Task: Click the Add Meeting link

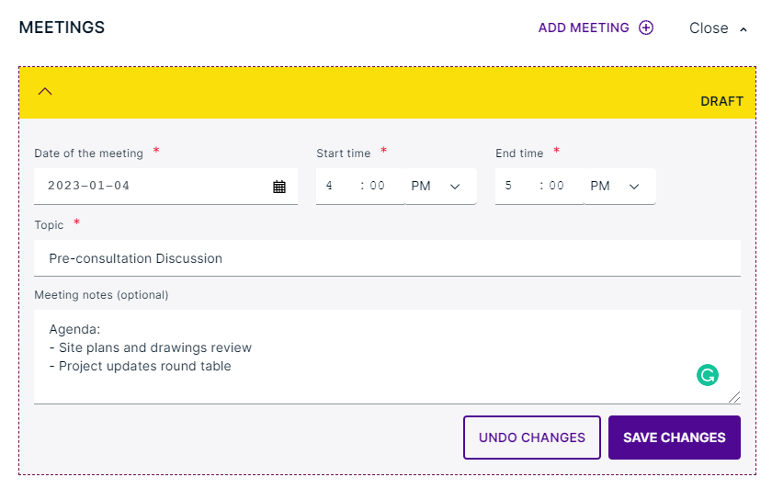Action: [x=584, y=28]
